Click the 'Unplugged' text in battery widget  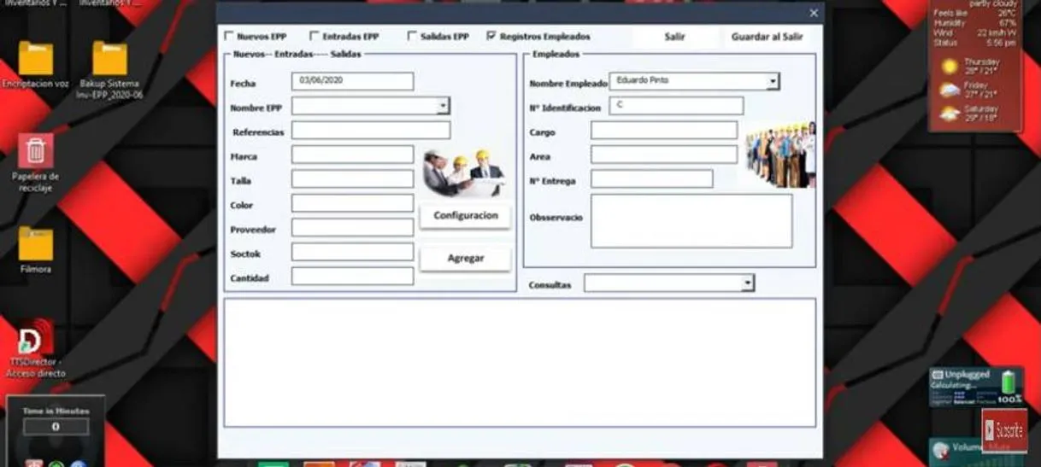pos(967,374)
